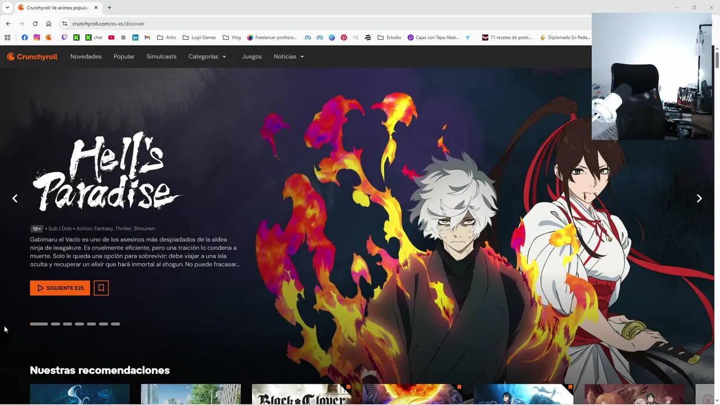Viewport: 720px width, 405px height.
Task: Open the Popular section
Action: tap(124, 57)
